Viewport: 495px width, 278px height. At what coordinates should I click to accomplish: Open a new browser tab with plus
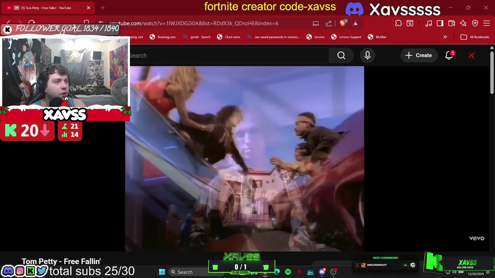(103, 8)
